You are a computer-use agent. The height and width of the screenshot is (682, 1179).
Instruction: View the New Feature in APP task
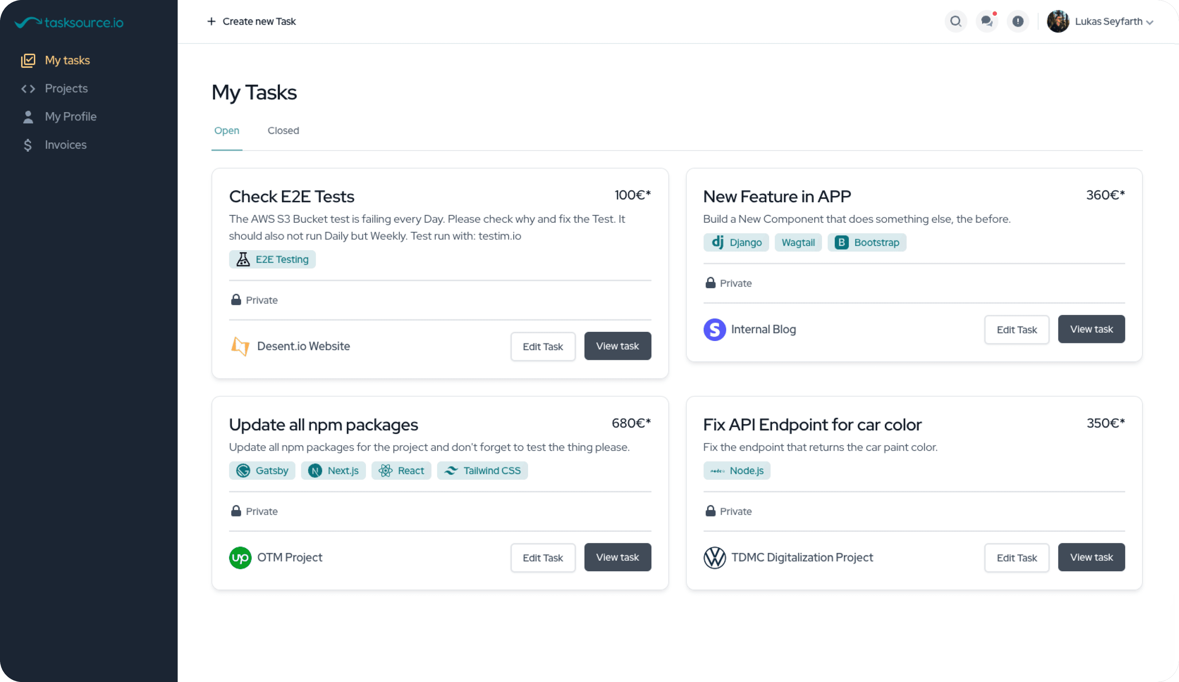tap(1091, 329)
